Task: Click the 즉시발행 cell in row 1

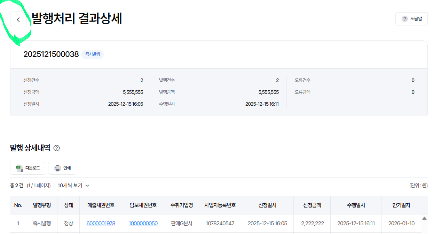Action: tap(42, 224)
